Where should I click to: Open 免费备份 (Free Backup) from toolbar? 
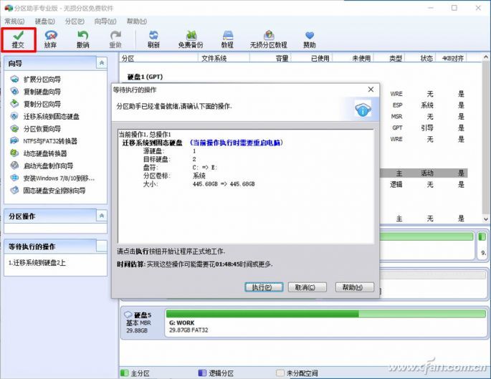coord(190,39)
